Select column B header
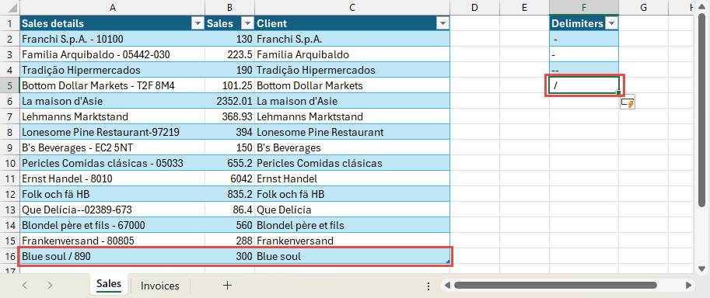710x298 pixels. [229, 7]
